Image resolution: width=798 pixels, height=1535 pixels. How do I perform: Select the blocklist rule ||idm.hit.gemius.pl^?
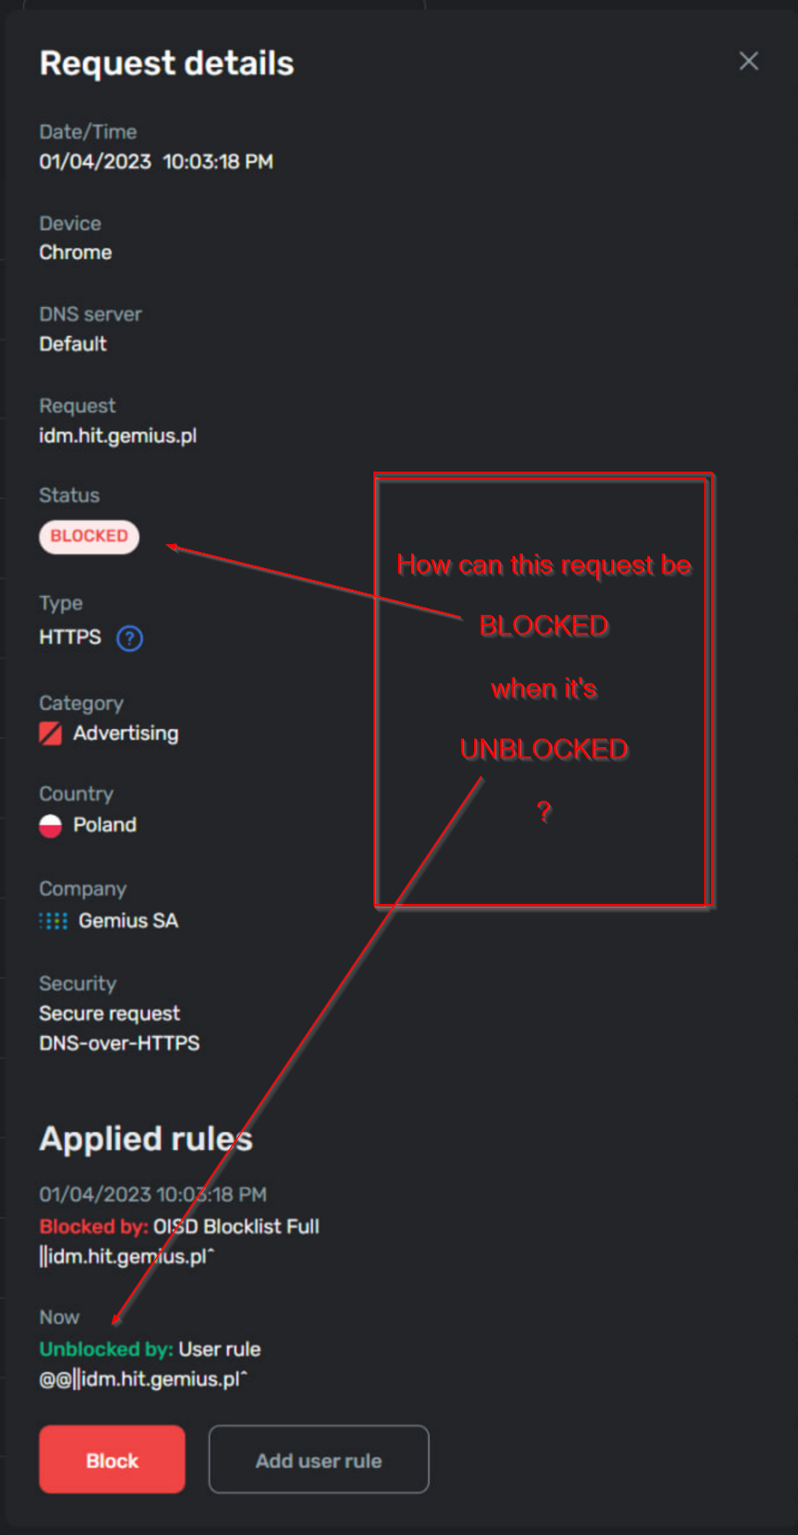click(126, 1256)
